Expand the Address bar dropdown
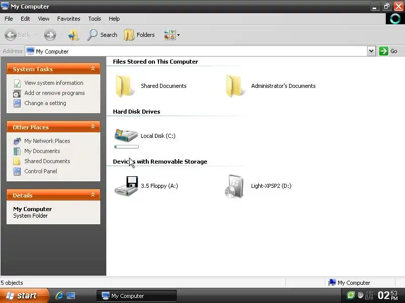The width and height of the screenshot is (405, 303). pyautogui.click(x=371, y=51)
